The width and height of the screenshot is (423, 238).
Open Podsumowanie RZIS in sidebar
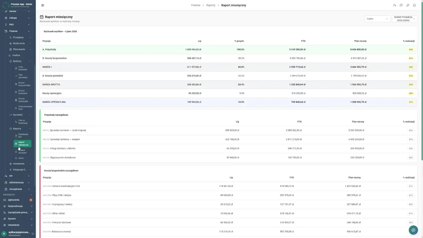(x=23, y=108)
